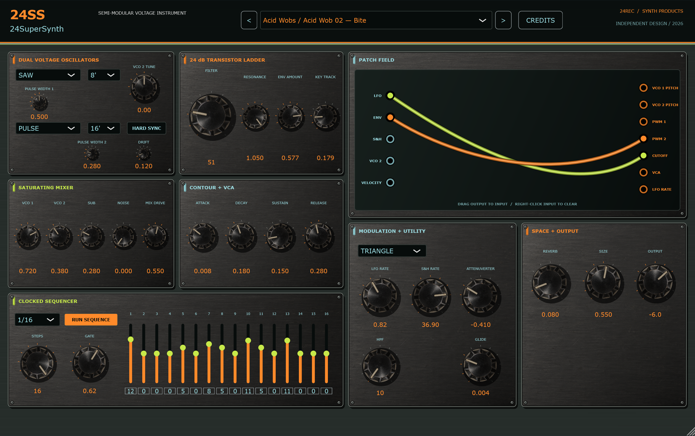Click the PWM 2 input jack
Image resolution: width=695 pixels, height=436 pixels.
coord(643,138)
